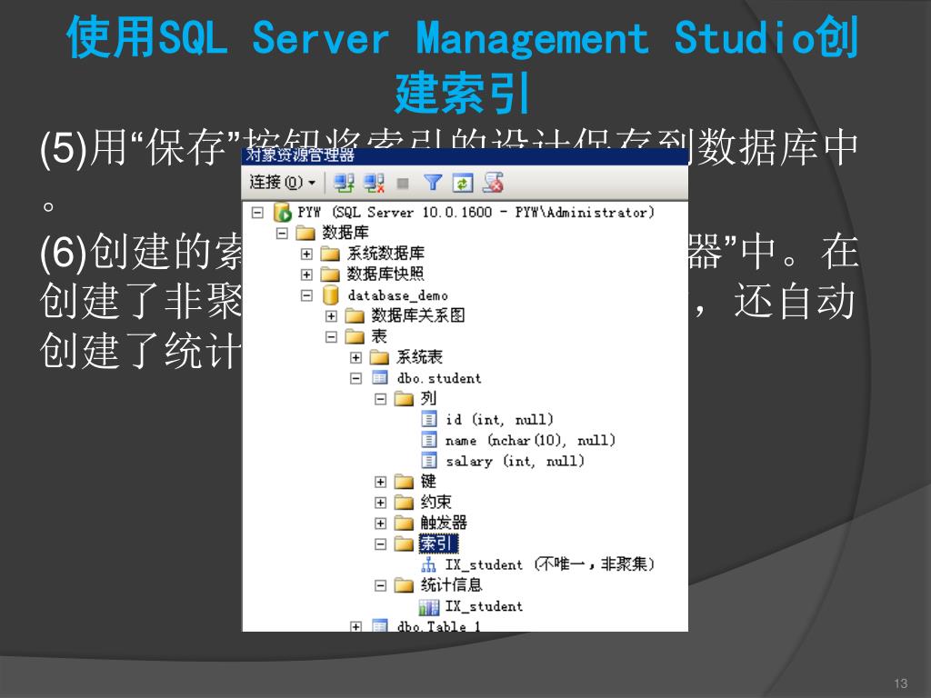The image size is (931, 698).
Task: Click the IX_student statistics chart icon
Action: coord(429,606)
